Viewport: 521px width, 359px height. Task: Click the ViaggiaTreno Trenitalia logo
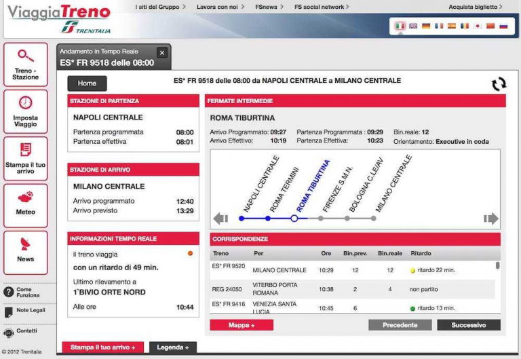pos(59,19)
